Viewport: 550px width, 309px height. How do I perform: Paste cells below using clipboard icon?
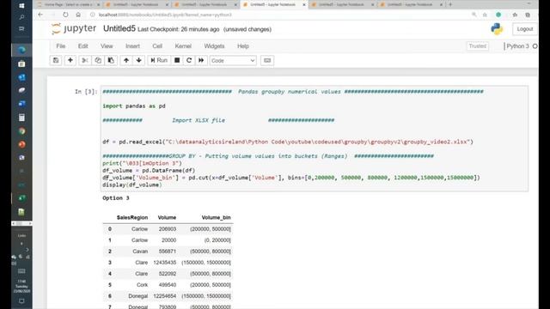click(111, 60)
